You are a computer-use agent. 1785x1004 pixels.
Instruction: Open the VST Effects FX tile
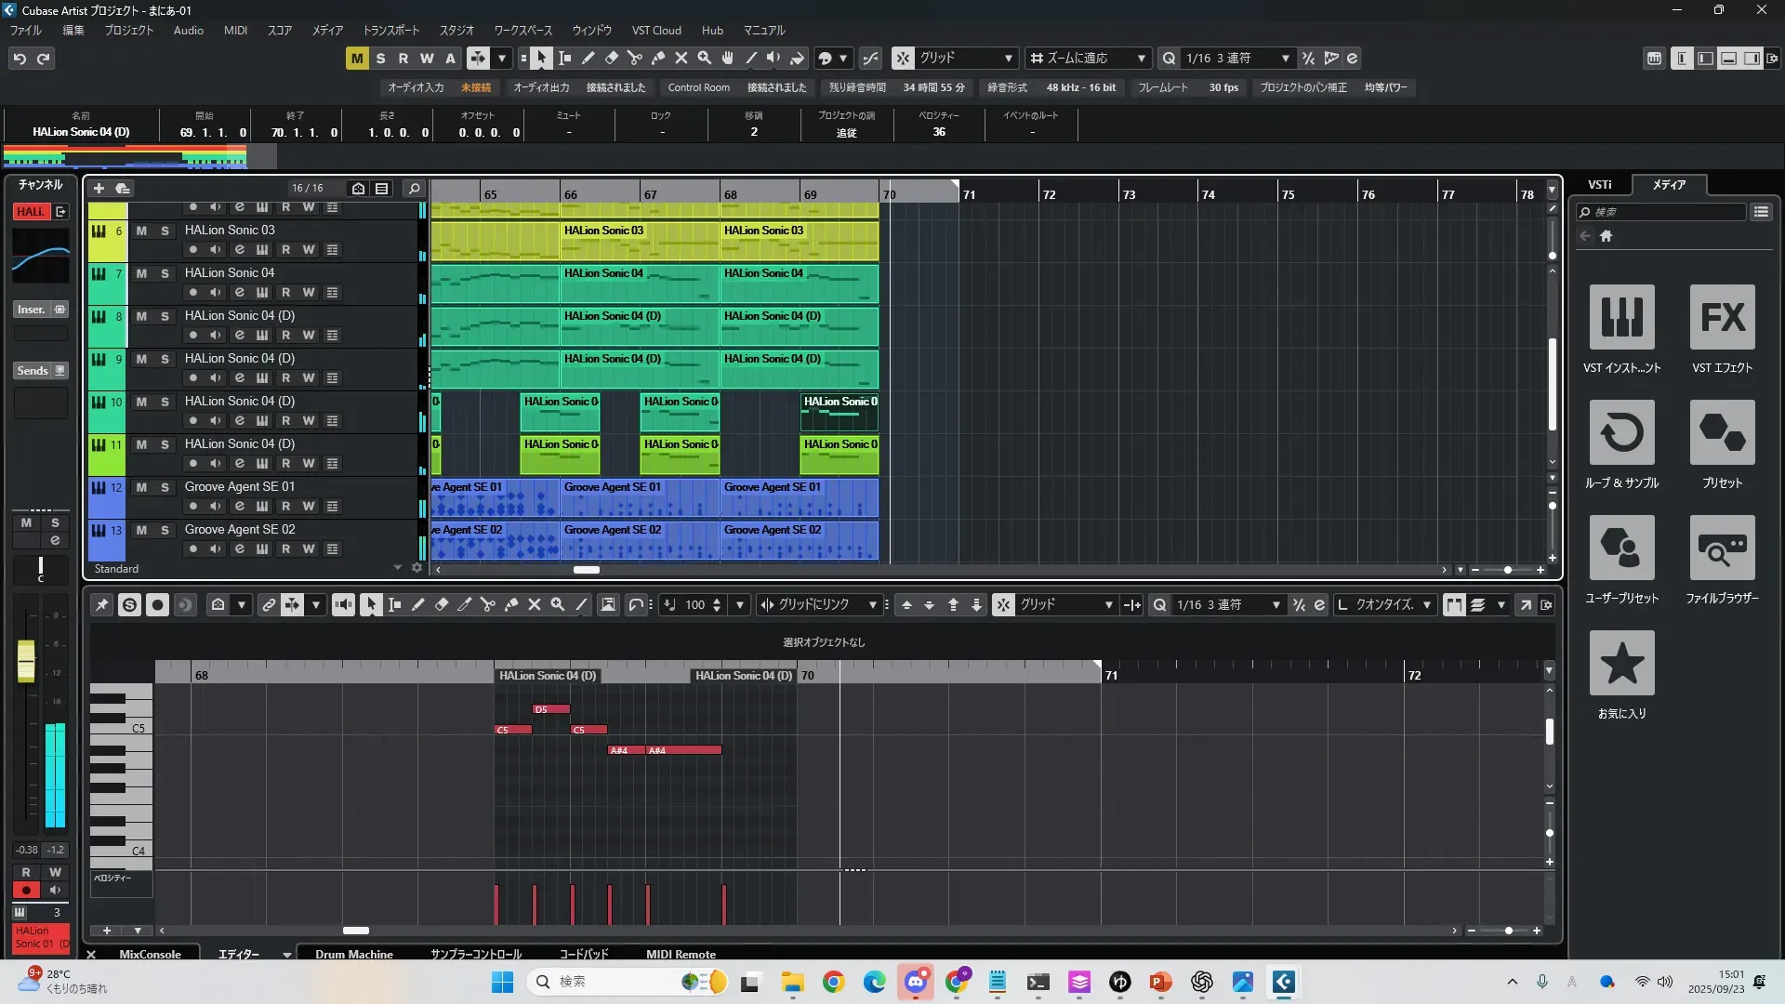coord(1722,318)
